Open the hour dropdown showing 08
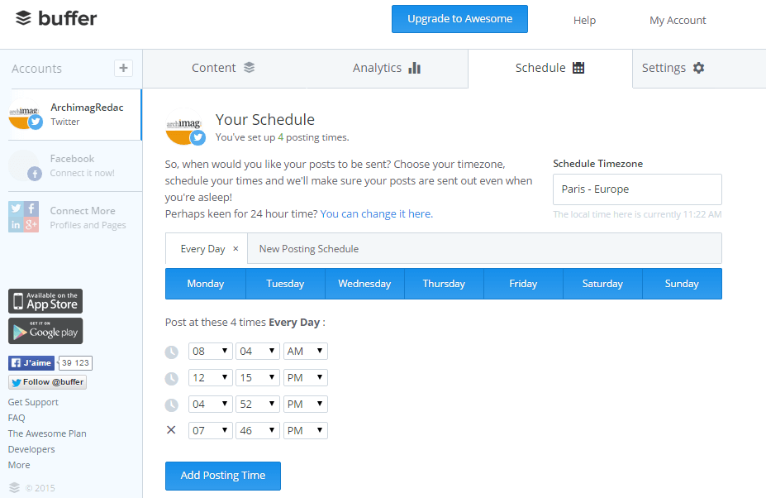The height and width of the screenshot is (498, 766). coord(210,352)
